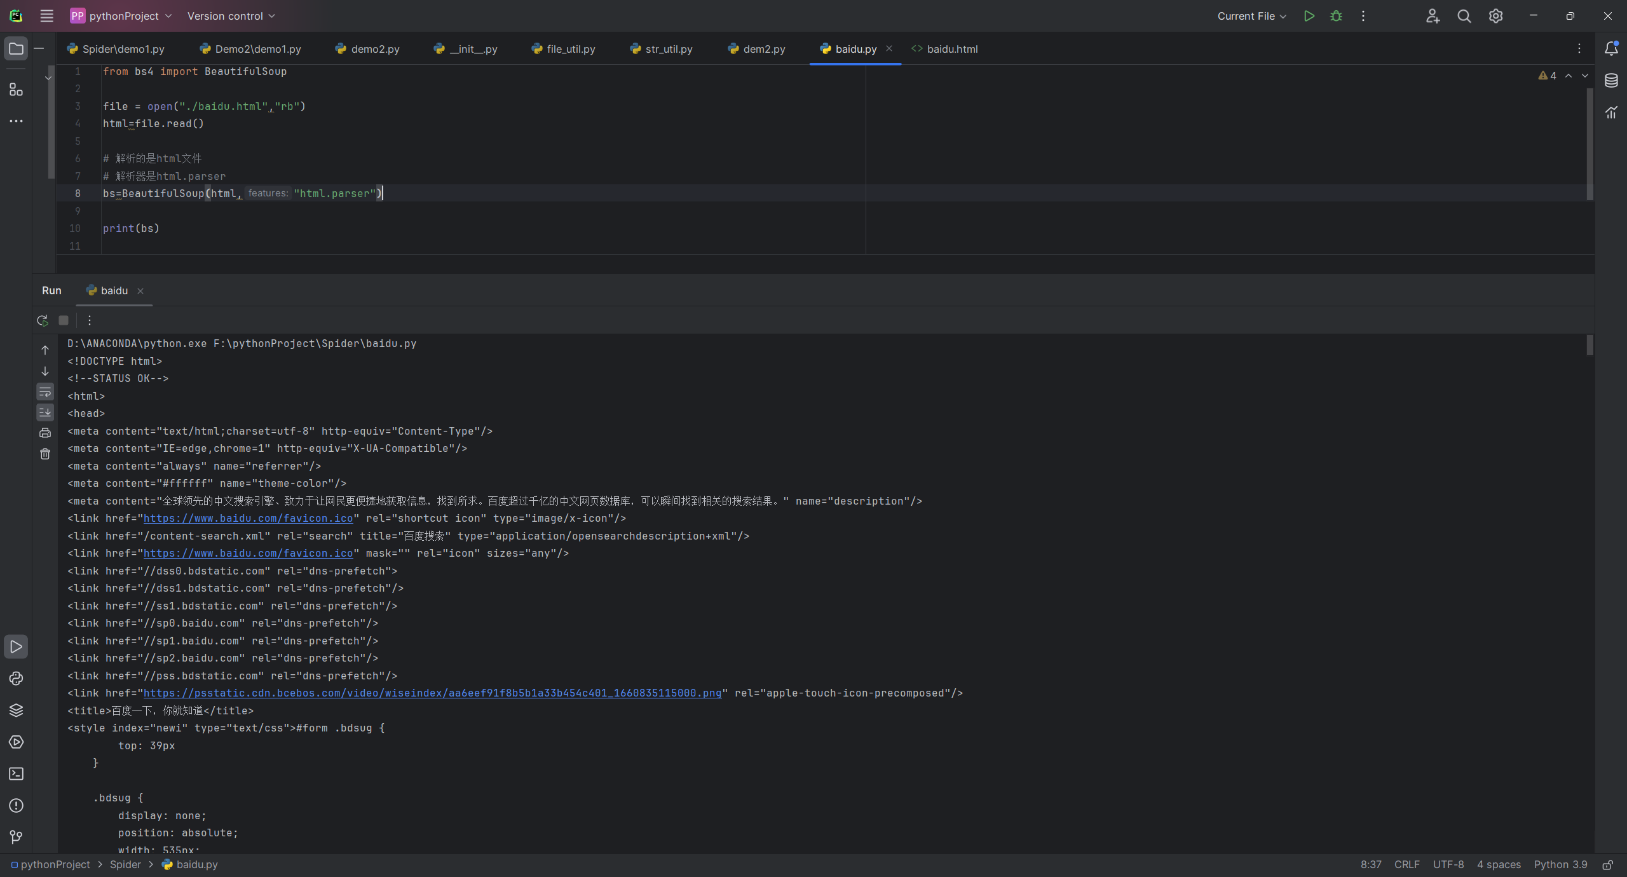
Task: Toggle scroll to end of output
Action: (45, 412)
